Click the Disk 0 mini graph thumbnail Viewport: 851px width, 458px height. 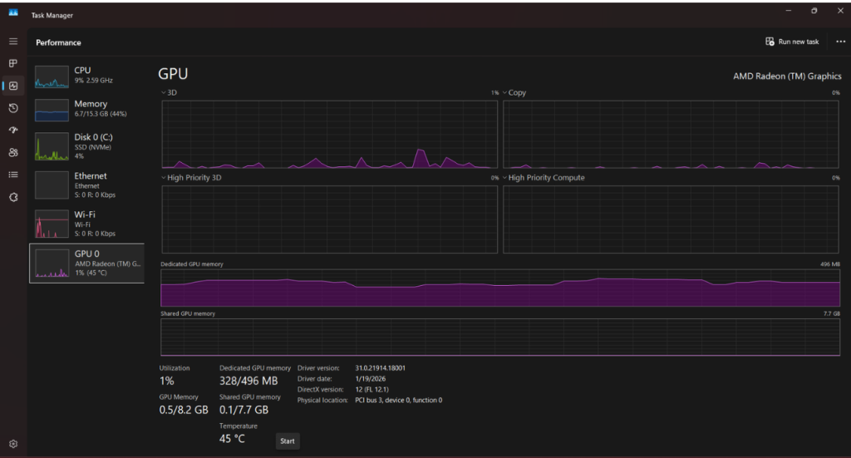[x=52, y=146]
